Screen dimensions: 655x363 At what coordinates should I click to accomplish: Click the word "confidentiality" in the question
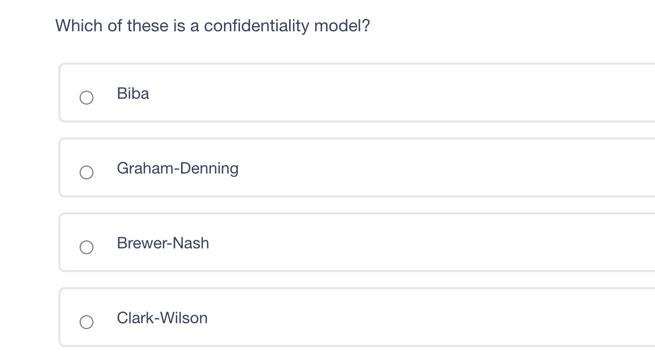(256, 25)
